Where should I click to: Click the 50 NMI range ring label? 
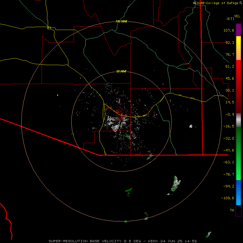coord(121,71)
